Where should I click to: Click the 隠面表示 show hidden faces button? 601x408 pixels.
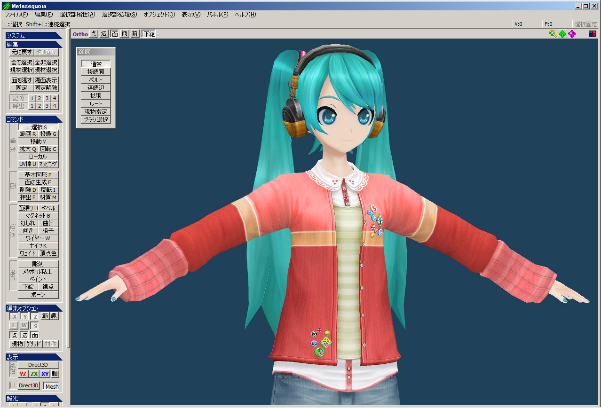46,80
